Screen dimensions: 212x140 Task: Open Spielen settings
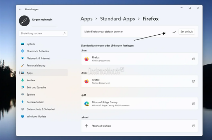(x=43, y=95)
